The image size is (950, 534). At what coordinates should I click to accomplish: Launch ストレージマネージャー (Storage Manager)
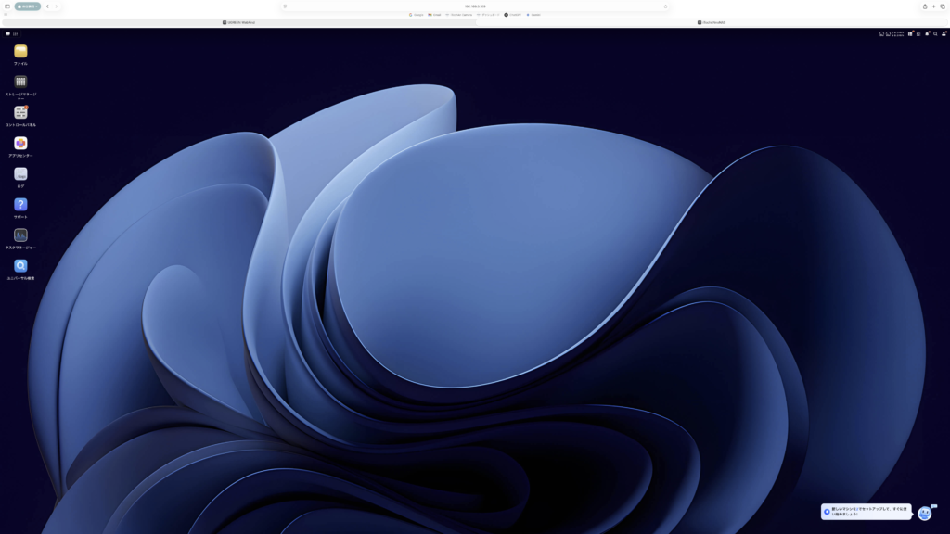(x=20, y=83)
